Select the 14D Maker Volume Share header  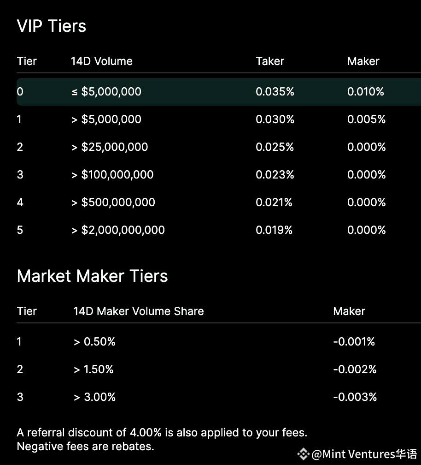click(x=139, y=311)
